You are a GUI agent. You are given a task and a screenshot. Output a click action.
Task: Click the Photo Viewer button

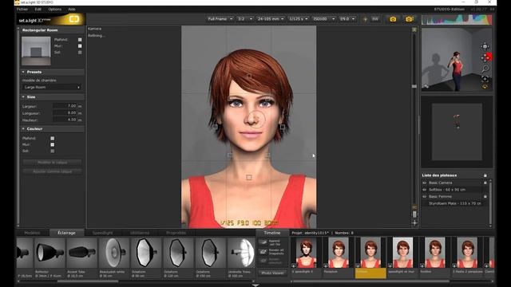[272, 273]
